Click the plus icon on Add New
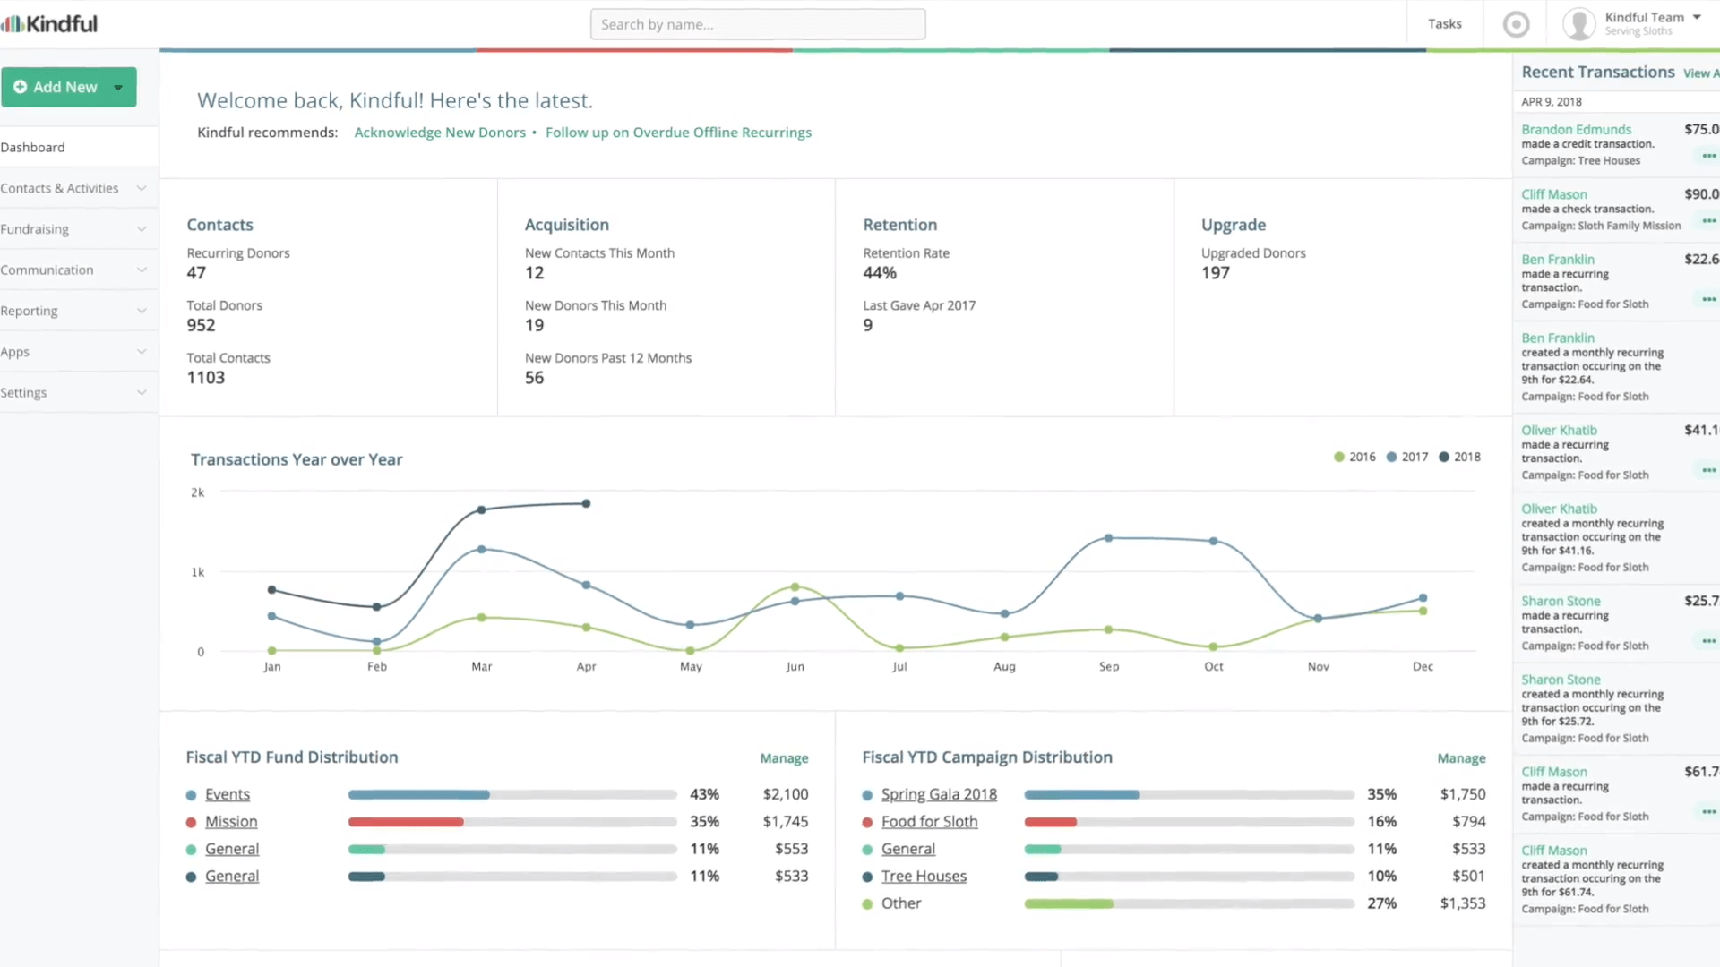The height and width of the screenshot is (967, 1720). (x=20, y=87)
